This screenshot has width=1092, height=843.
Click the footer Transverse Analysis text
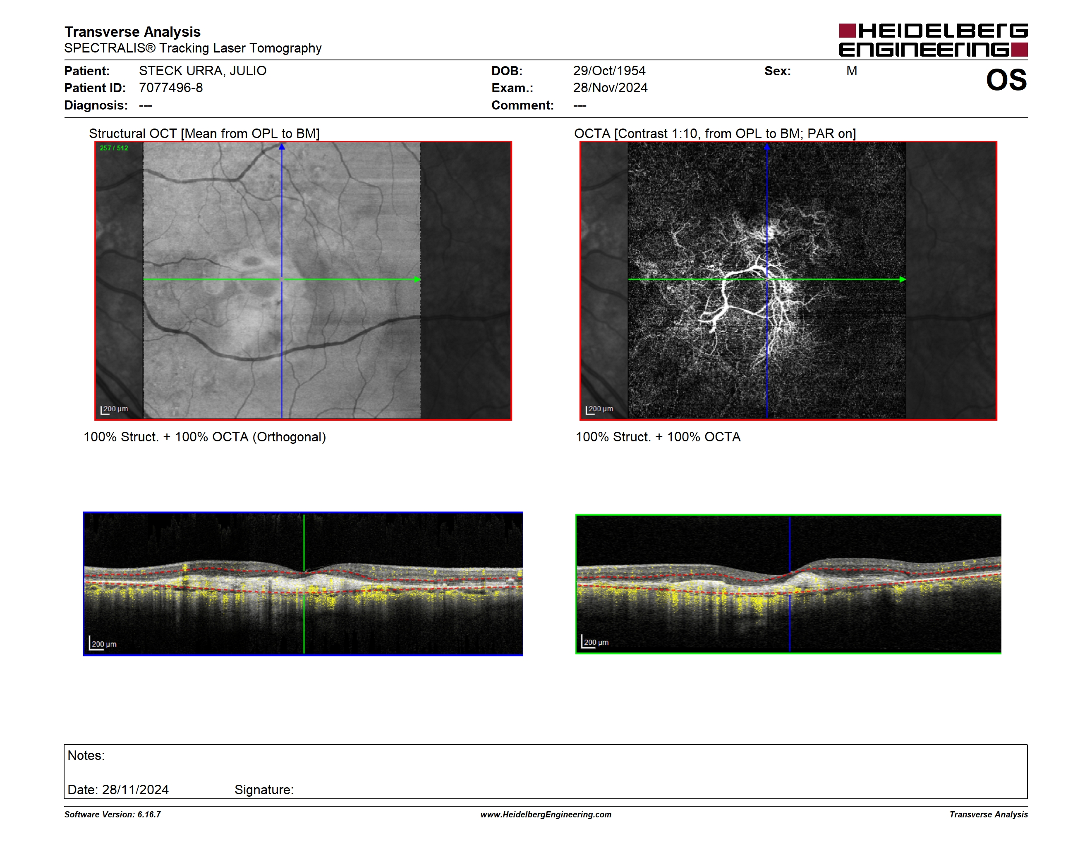[x=989, y=814]
